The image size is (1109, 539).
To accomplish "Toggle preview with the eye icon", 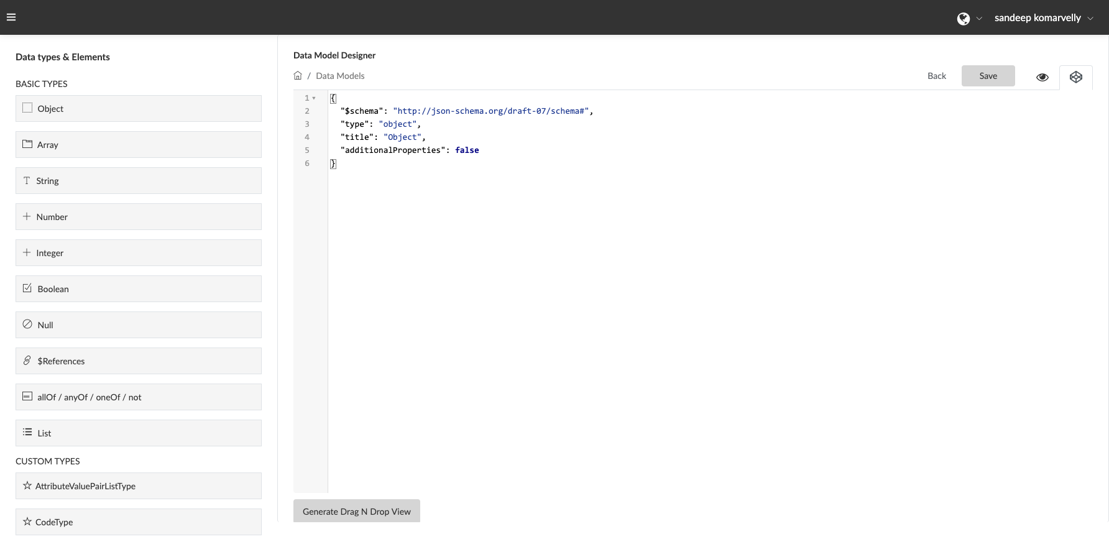I will click(x=1042, y=77).
